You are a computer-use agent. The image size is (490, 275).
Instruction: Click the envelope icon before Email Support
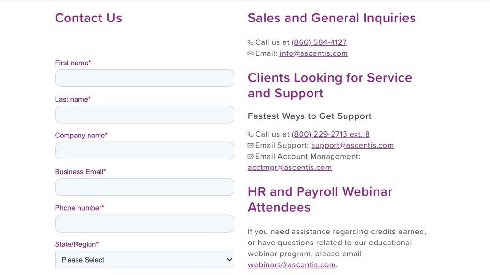[x=250, y=145]
